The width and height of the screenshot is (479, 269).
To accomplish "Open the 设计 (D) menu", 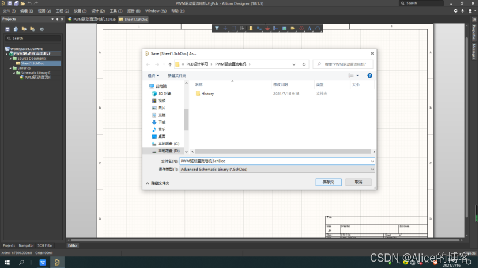I will (98, 11).
